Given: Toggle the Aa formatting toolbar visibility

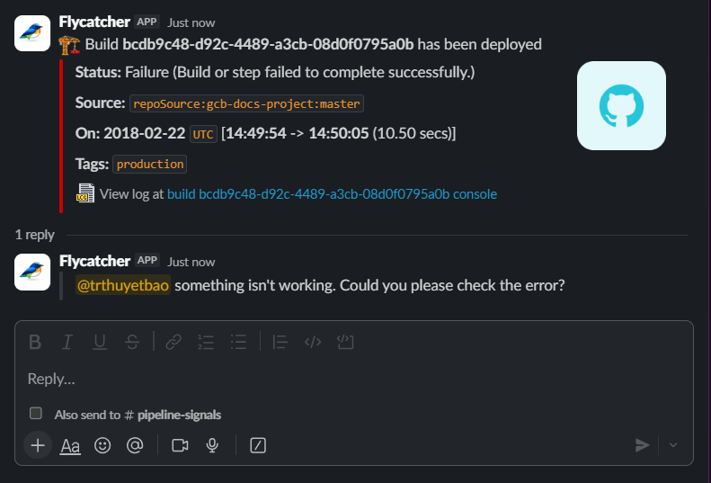Looking at the screenshot, I should [69, 445].
